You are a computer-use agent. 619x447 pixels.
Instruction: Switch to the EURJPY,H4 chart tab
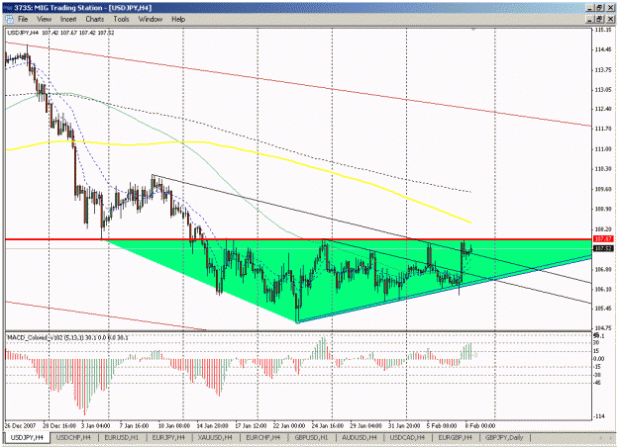(168, 437)
